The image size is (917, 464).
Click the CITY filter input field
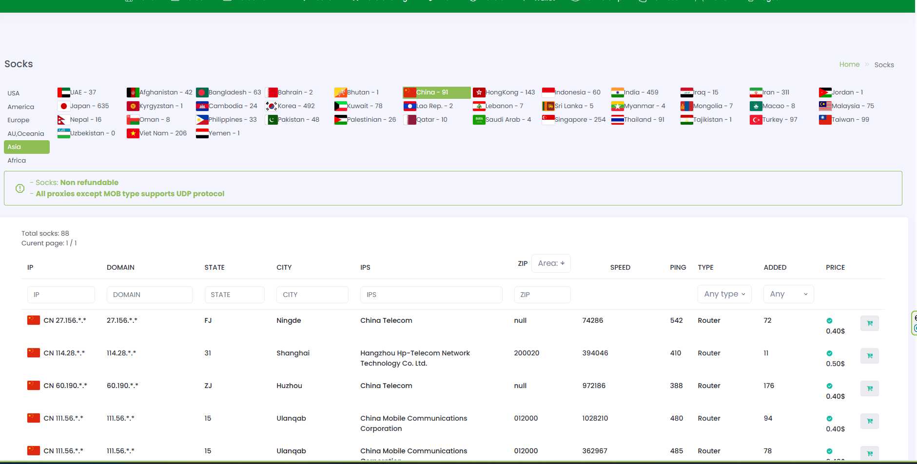[x=312, y=295]
